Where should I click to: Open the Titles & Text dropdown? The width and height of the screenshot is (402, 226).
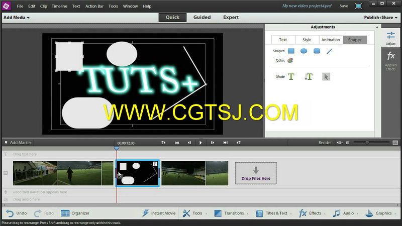(274, 213)
